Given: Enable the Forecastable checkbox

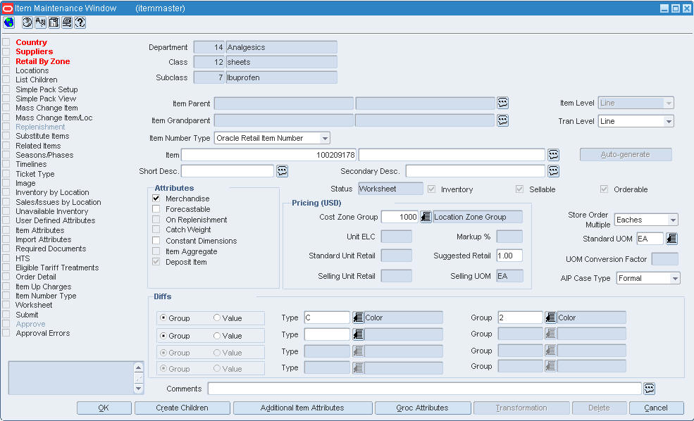Looking at the screenshot, I should [156, 209].
